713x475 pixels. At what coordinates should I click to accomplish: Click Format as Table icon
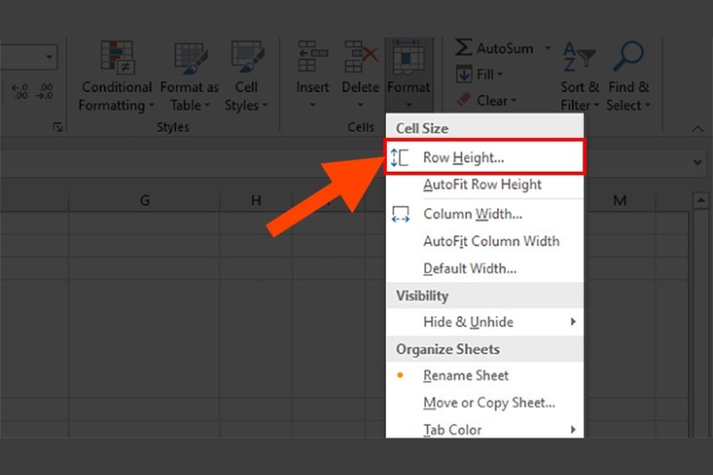tap(191, 58)
